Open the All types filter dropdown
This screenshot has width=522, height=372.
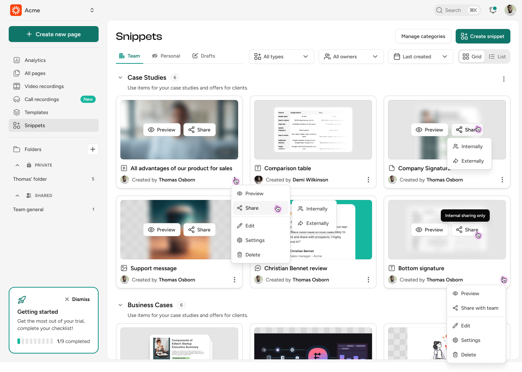click(x=281, y=57)
